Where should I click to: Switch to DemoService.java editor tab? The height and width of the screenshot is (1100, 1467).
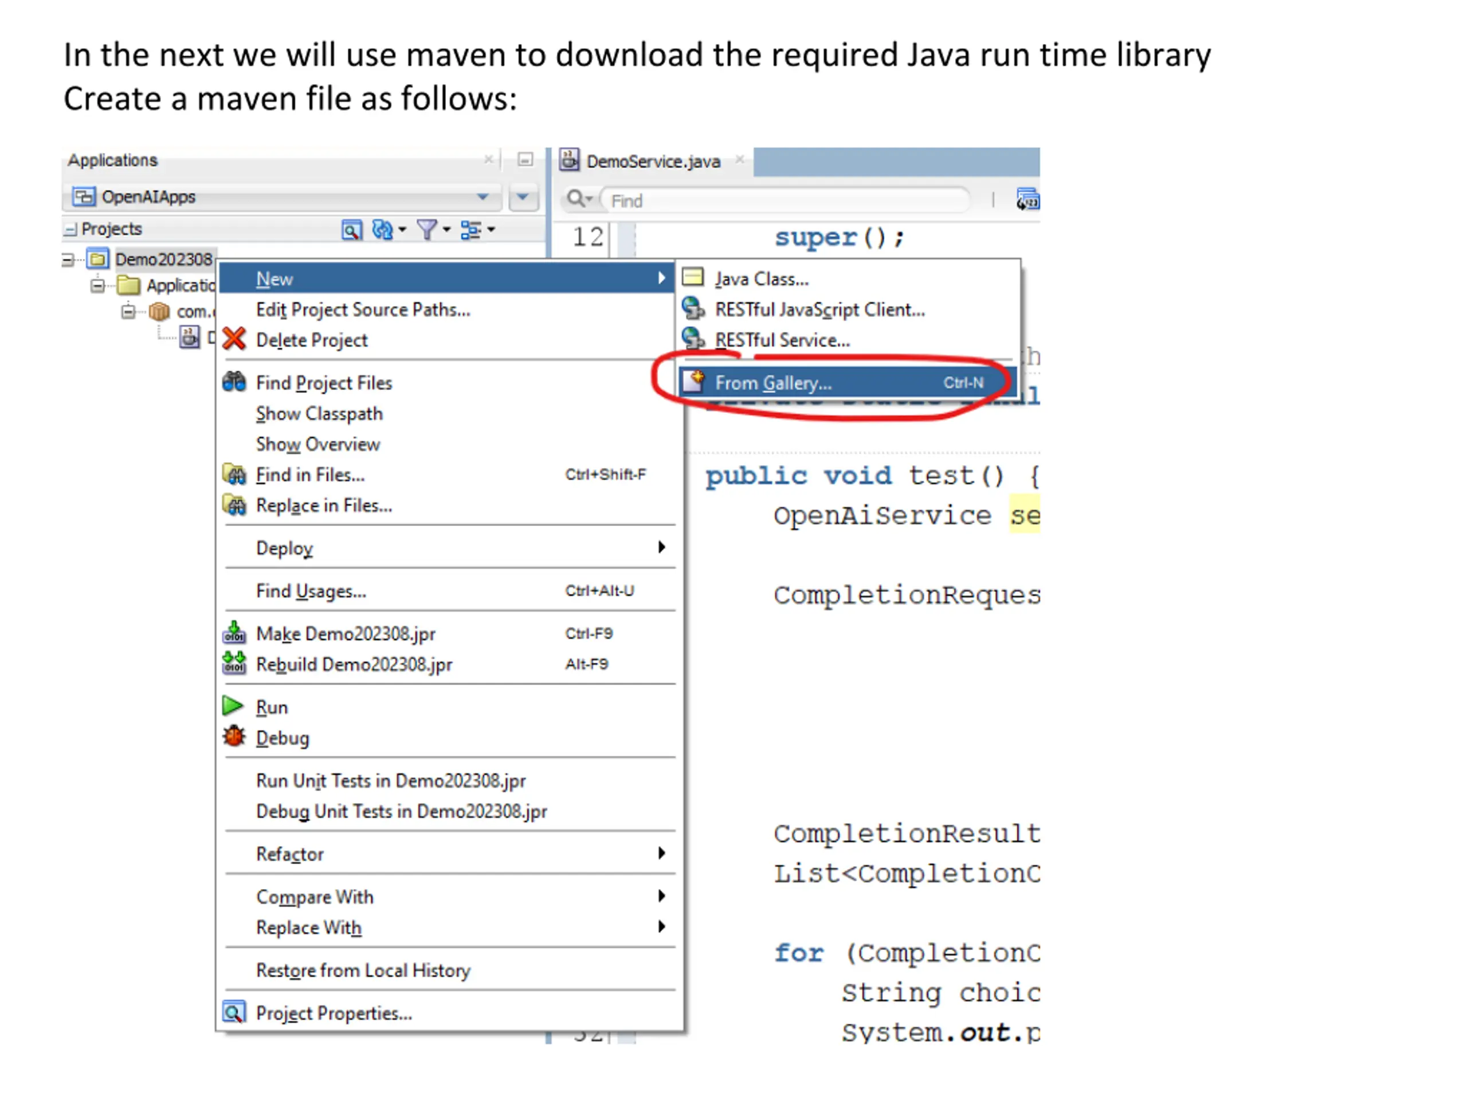click(x=652, y=161)
